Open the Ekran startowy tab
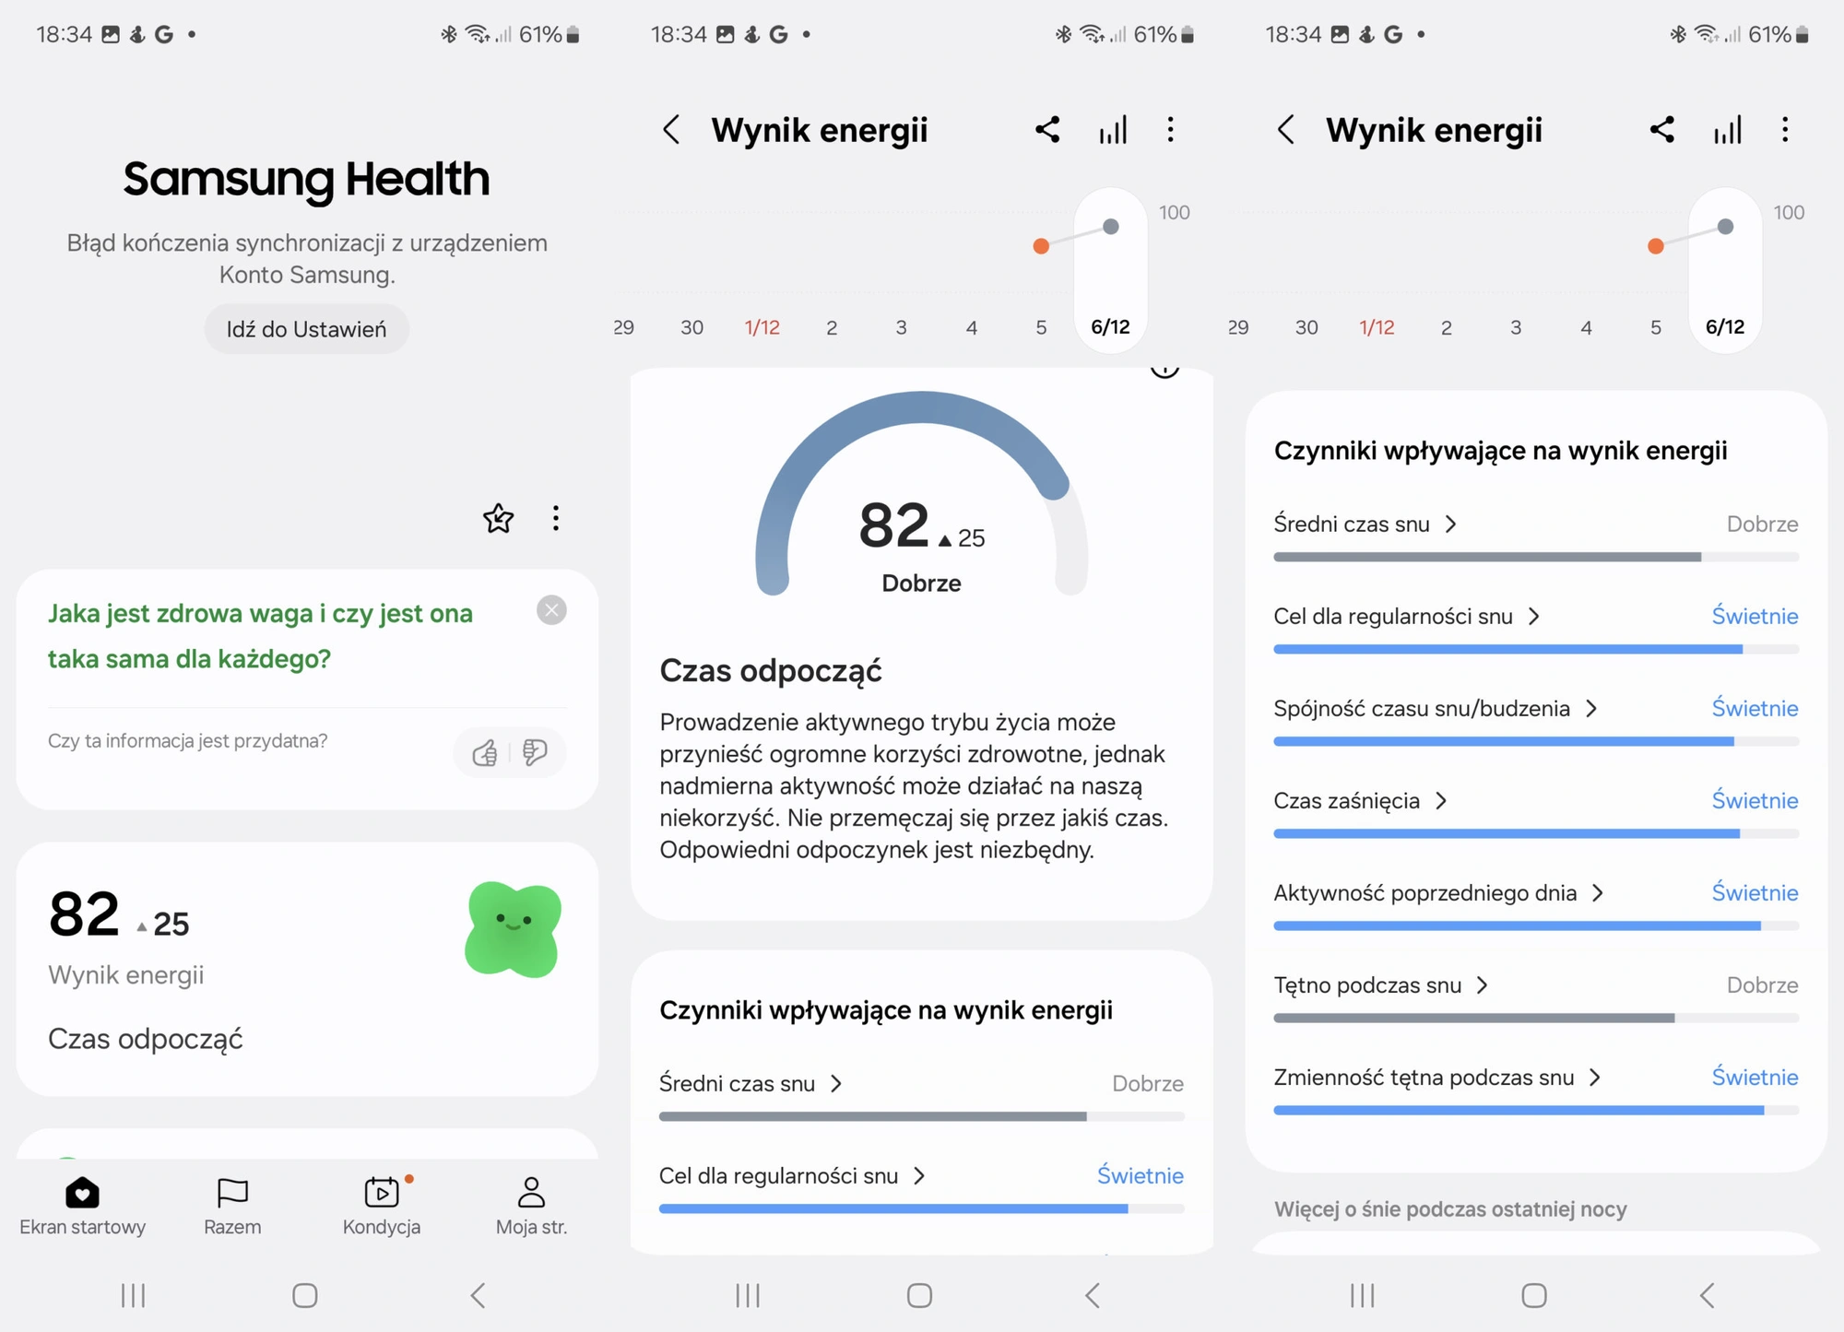 (82, 1206)
